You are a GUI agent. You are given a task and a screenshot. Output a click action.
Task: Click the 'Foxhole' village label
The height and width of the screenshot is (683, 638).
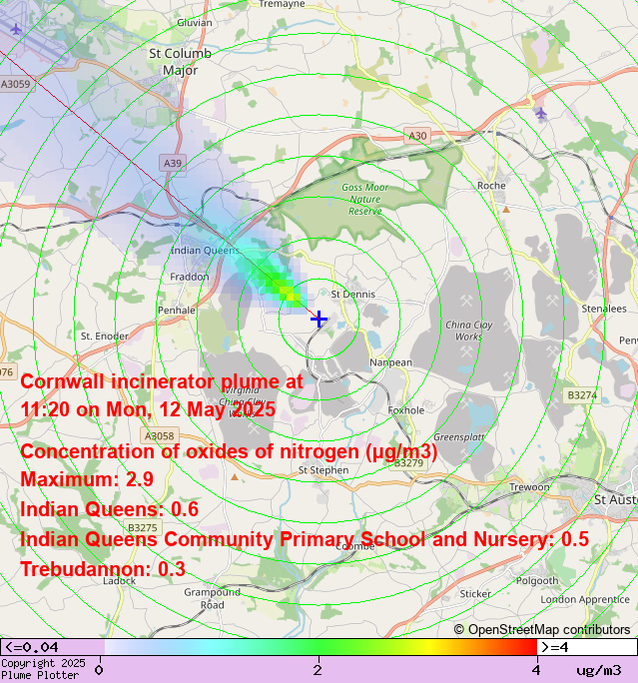pyautogui.click(x=406, y=410)
